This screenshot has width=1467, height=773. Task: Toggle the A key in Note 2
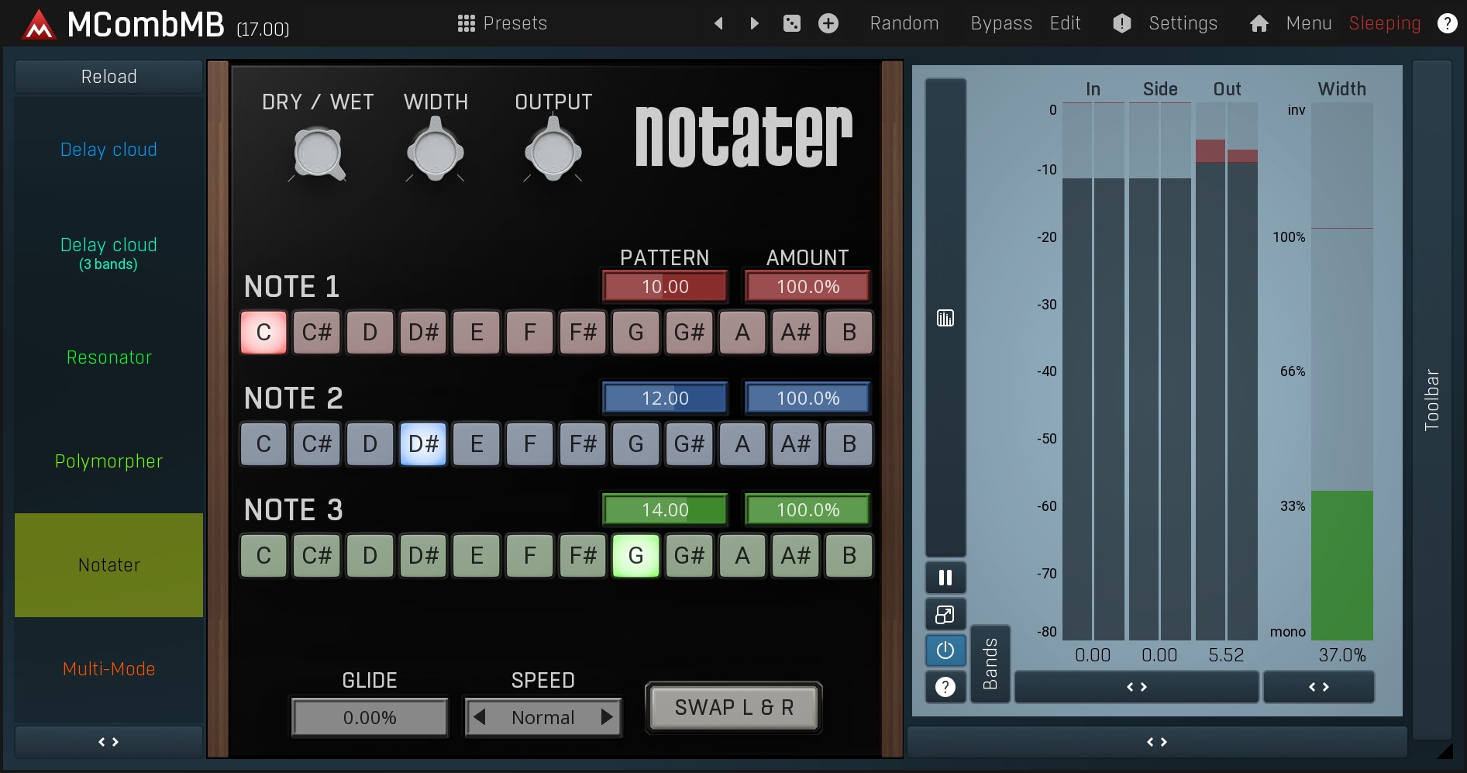pyautogui.click(x=742, y=444)
